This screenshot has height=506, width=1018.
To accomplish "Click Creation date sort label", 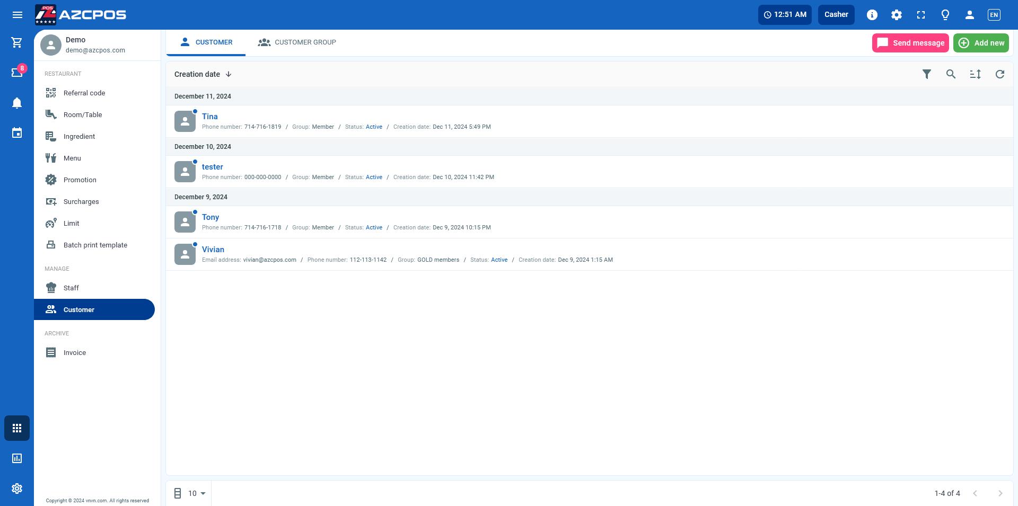I will click(x=197, y=74).
